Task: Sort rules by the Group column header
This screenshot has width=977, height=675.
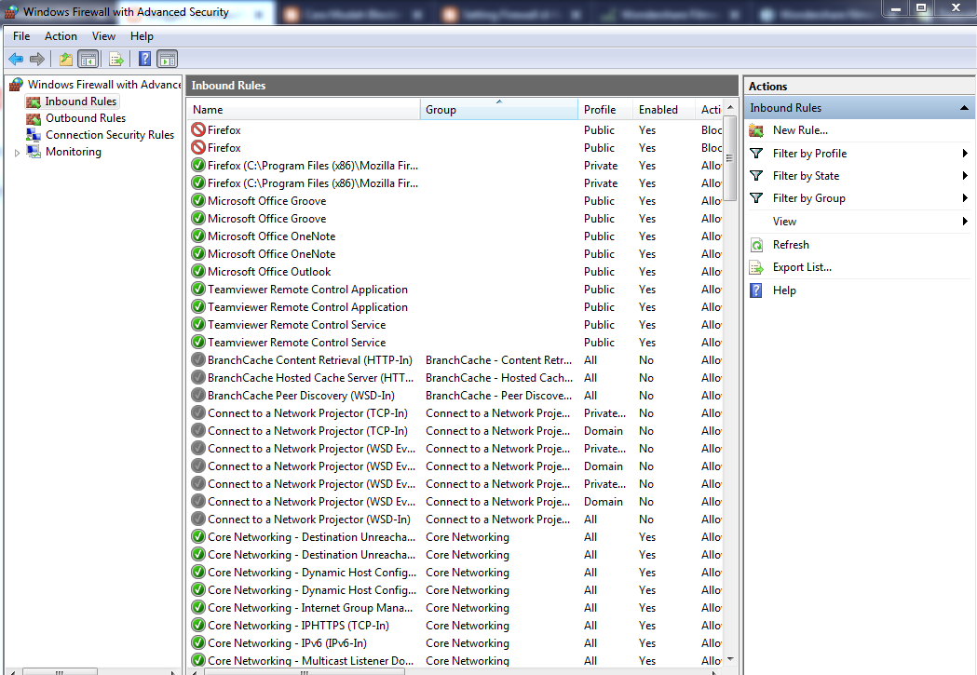Action: 499,110
